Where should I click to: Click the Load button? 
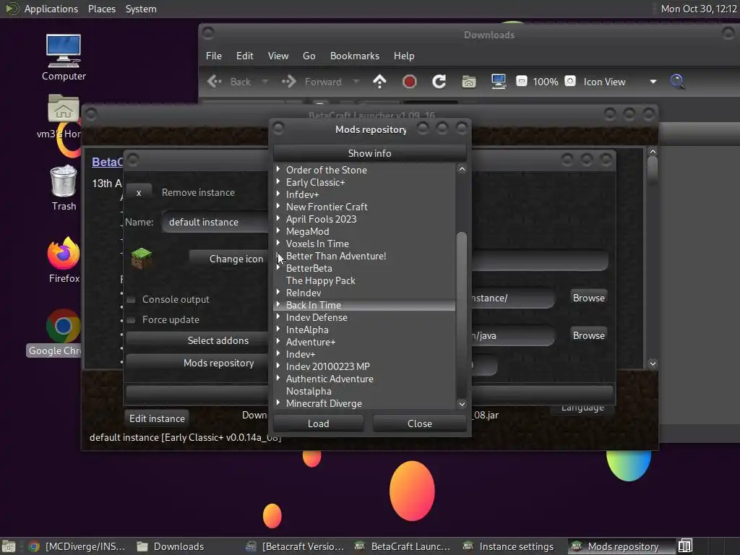(318, 423)
